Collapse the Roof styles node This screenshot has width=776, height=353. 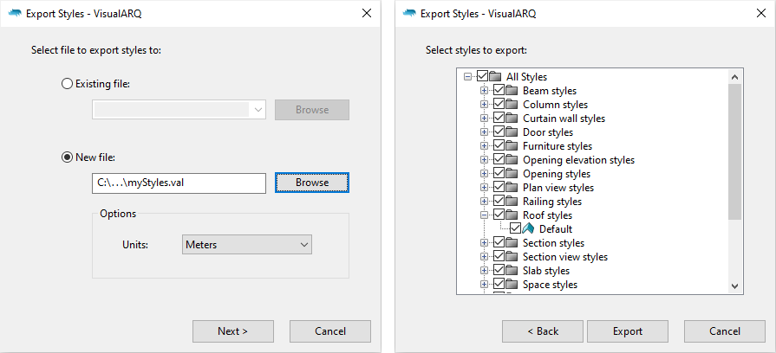(x=484, y=215)
